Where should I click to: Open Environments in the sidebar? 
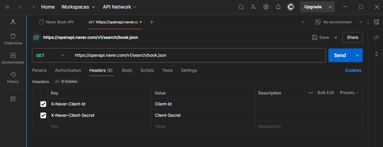(x=13, y=58)
